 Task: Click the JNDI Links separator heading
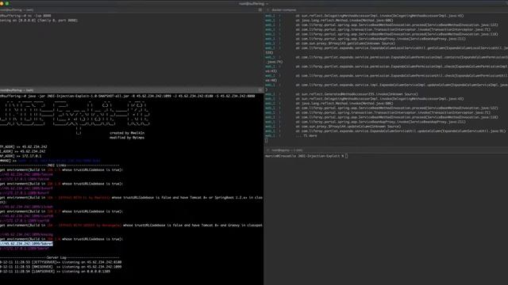coord(60,165)
